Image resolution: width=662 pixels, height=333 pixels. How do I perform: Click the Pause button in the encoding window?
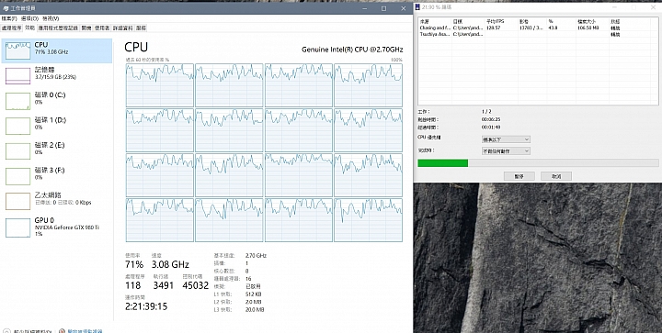(519, 176)
